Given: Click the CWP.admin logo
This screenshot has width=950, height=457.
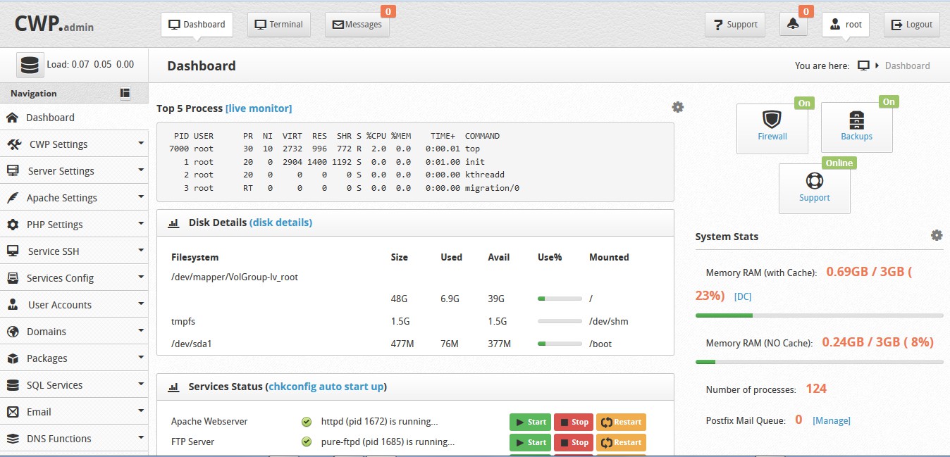Looking at the screenshot, I should (x=54, y=24).
